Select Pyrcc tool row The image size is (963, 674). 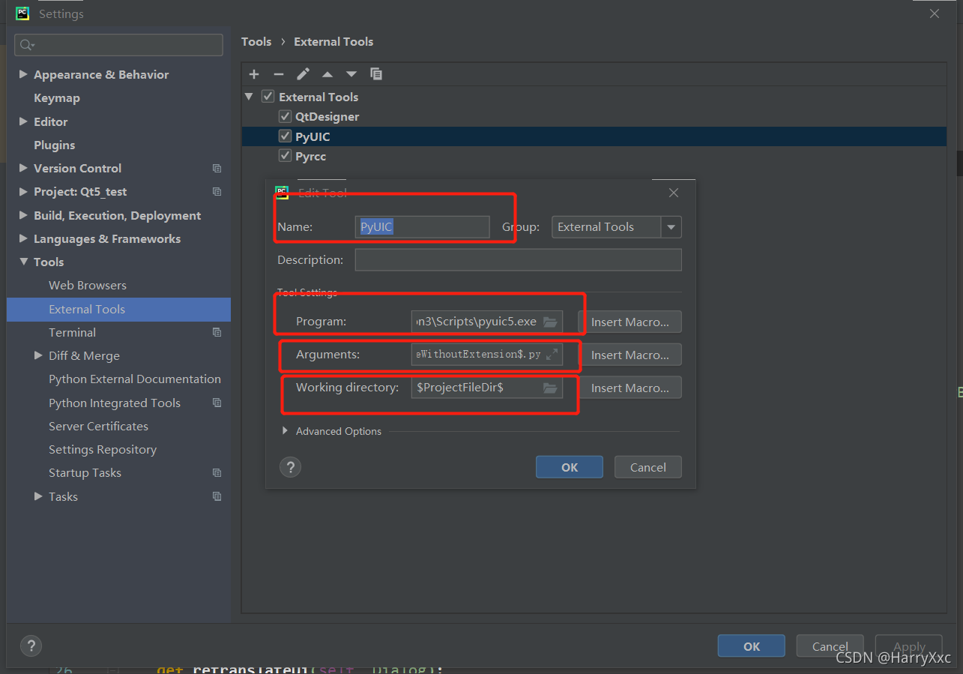[594, 156]
